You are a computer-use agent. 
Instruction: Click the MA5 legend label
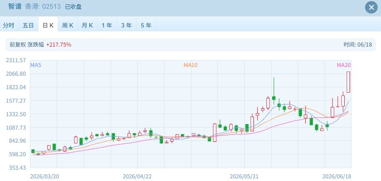[x=36, y=65]
